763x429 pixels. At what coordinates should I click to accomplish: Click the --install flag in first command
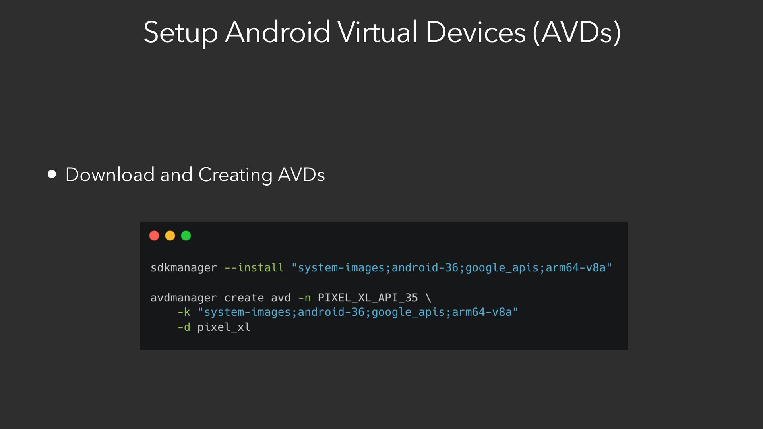(x=254, y=268)
